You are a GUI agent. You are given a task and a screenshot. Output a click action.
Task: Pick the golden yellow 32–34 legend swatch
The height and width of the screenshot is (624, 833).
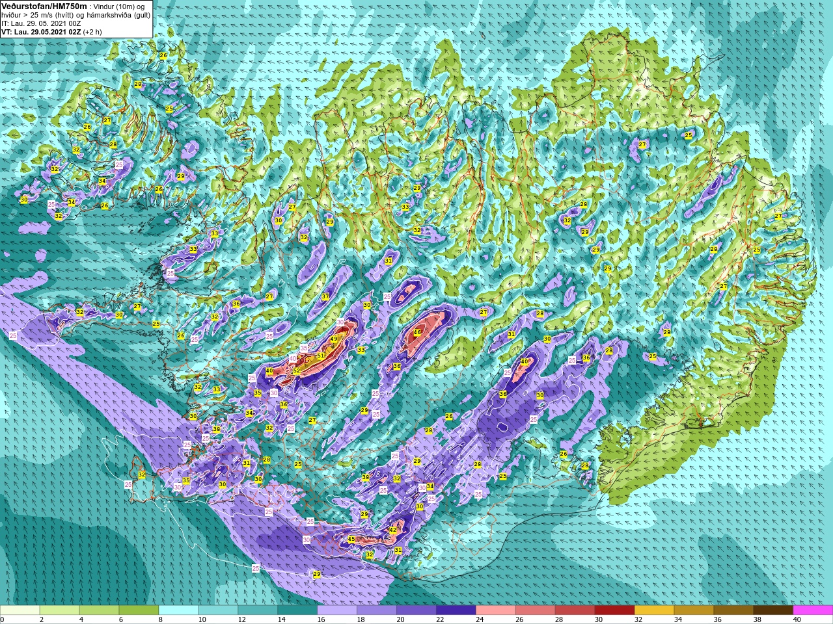tap(655, 610)
